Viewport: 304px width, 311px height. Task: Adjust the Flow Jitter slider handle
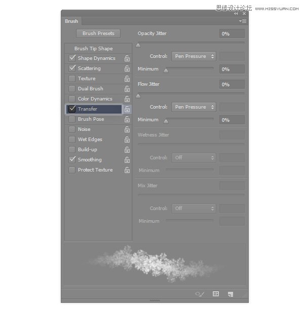(138, 96)
